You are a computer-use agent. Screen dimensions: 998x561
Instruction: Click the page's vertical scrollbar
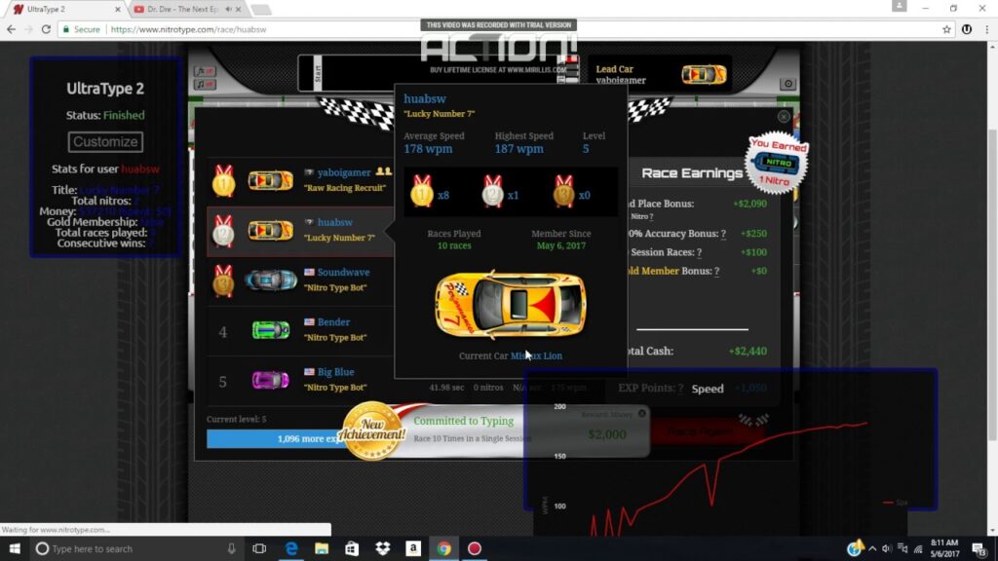point(992,283)
